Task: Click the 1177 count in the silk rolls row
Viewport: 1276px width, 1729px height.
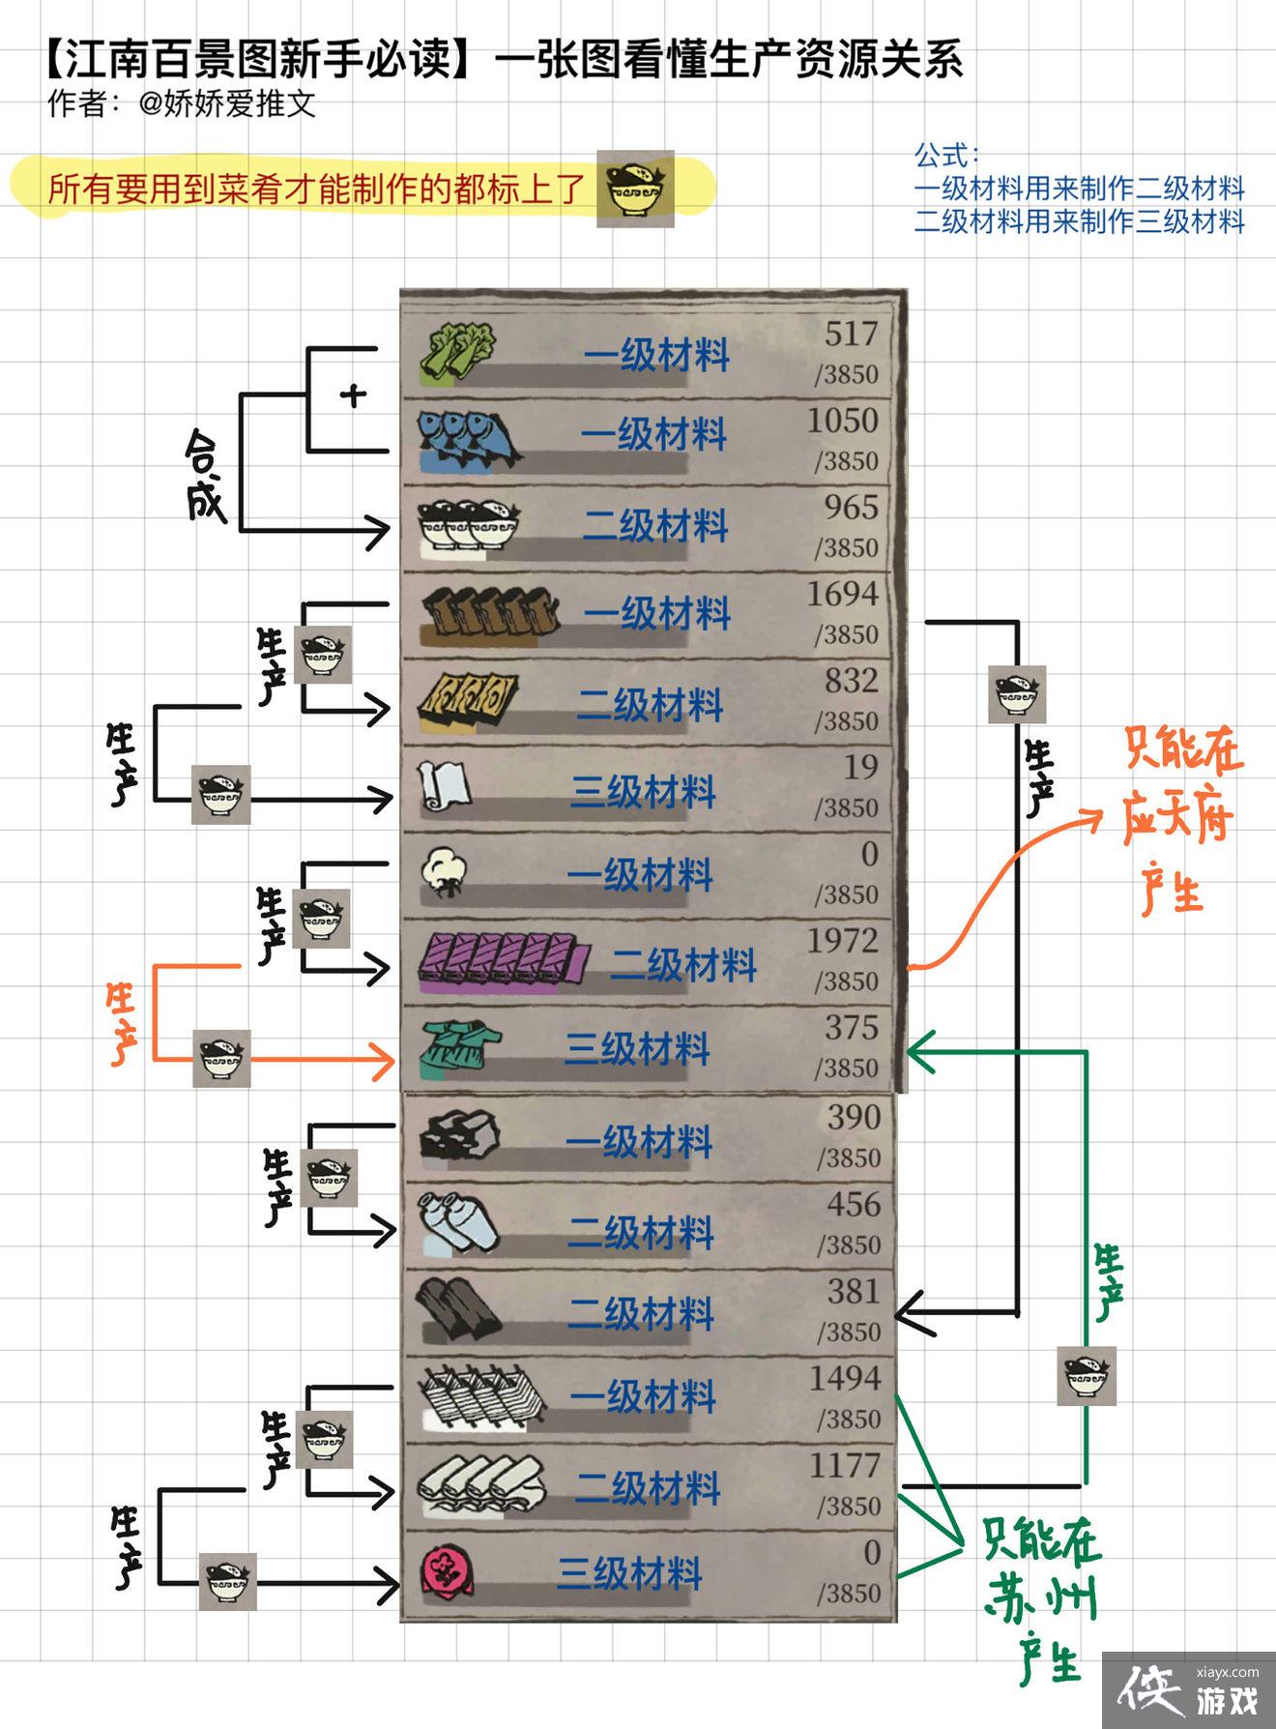Action: click(x=845, y=1466)
